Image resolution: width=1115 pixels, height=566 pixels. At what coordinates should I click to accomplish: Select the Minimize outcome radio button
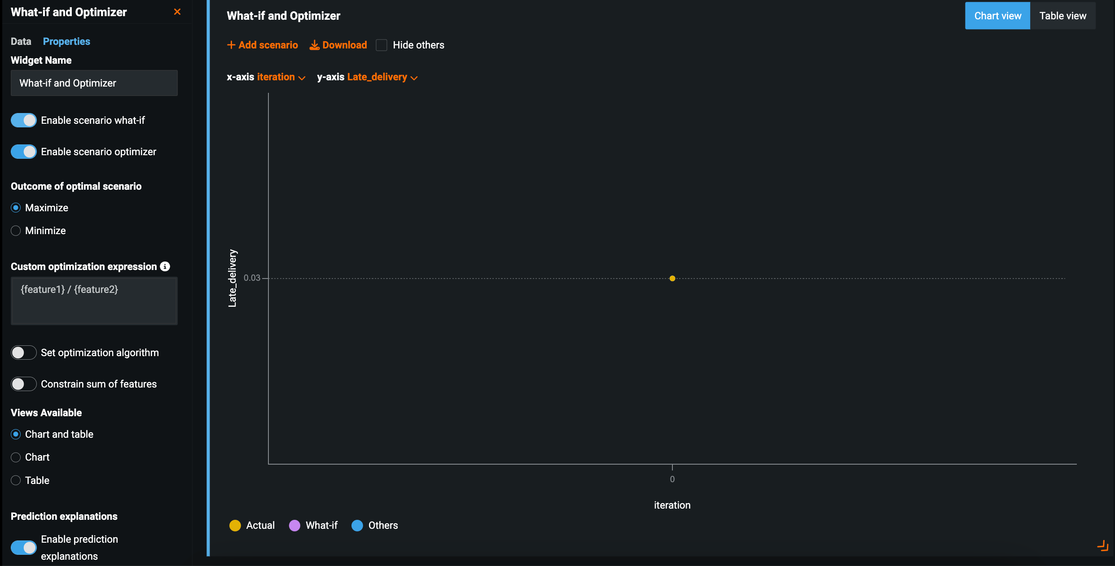click(16, 231)
